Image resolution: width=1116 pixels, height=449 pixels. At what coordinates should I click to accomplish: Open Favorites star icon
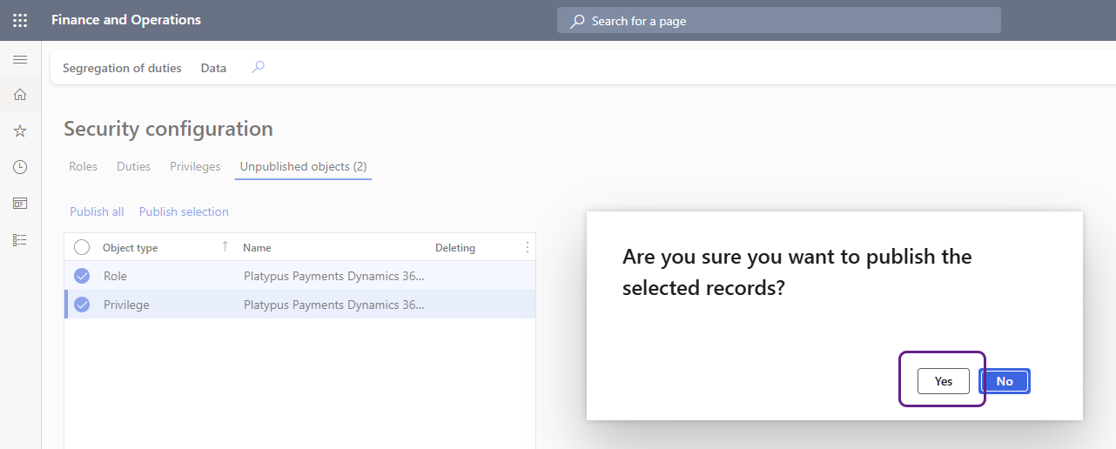[x=20, y=131]
